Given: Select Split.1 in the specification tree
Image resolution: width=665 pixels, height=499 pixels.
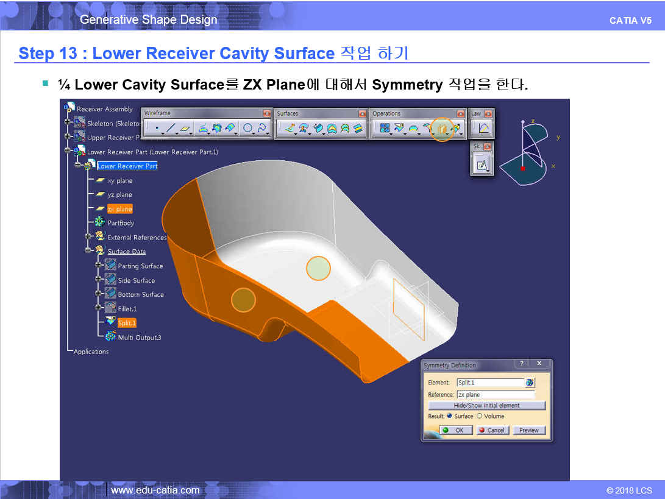Looking at the screenshot, I should click(127, 323).
